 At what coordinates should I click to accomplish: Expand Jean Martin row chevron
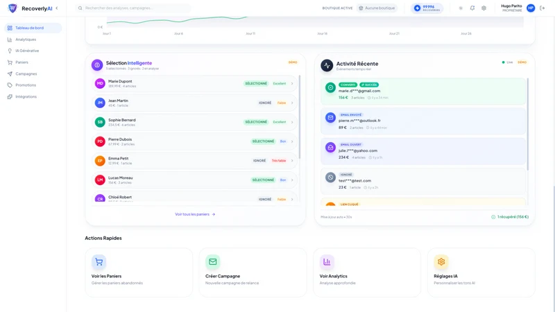point(292,103)
